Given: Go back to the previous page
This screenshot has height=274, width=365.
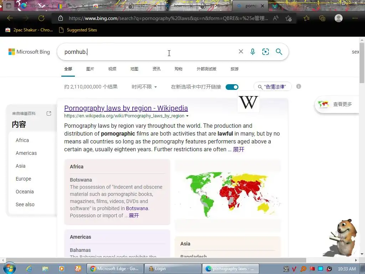Looking at the screenshot, I should pyautogui.click(x=10, y=18).
